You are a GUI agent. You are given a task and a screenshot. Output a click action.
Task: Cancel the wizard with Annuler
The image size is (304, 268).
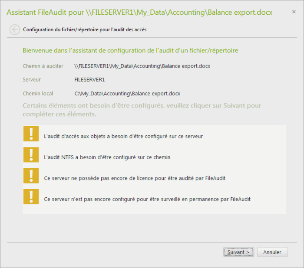(272, 252)
